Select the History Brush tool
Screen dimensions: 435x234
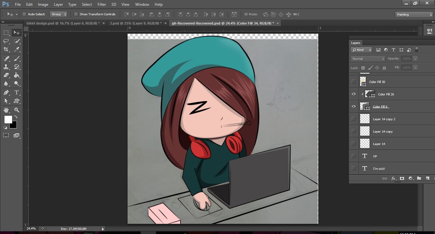tap(17, 67)
